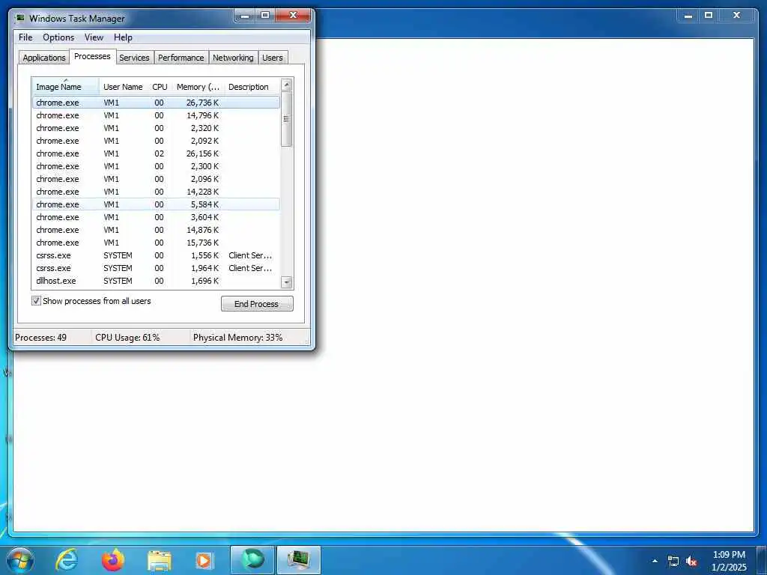Click the muted volume tray icon
Screen dimensions: 767x575
691,562
